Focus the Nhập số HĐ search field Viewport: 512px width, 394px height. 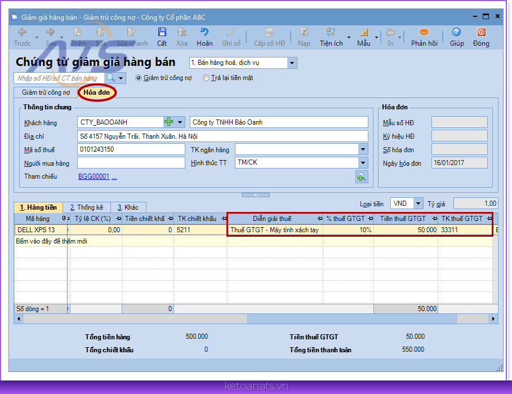point(59,78)
